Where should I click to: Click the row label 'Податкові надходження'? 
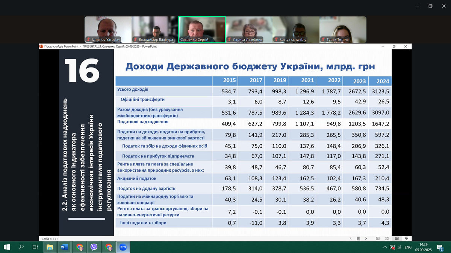pos(142,122)
